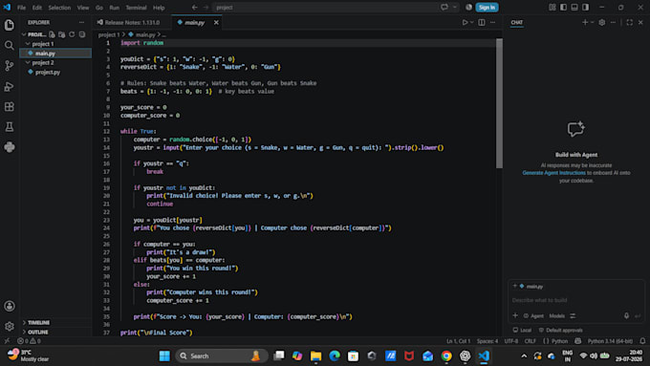Open the Python extension view
Image resolution: width=650 pixels, height=366 pixels.
coord(10,147)
